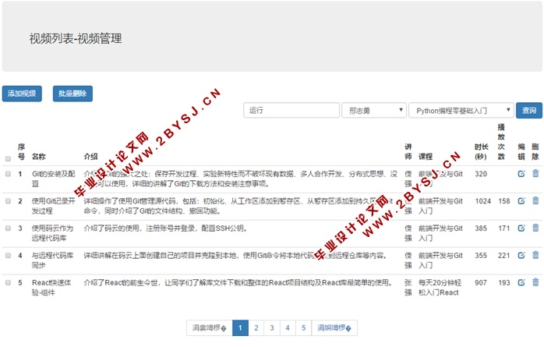Edit the '使用码云作为远程代码库' video

pyautogui.click(x=521, y=228)
